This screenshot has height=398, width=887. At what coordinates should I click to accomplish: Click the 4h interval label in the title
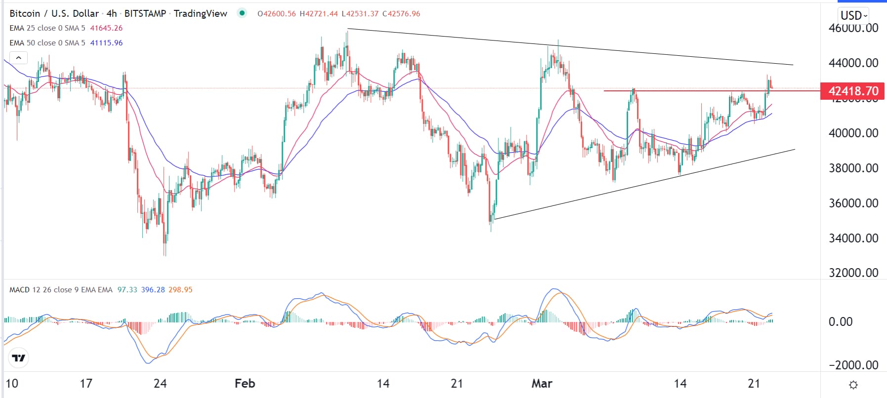pyautogui.click(x=112, y=13)
